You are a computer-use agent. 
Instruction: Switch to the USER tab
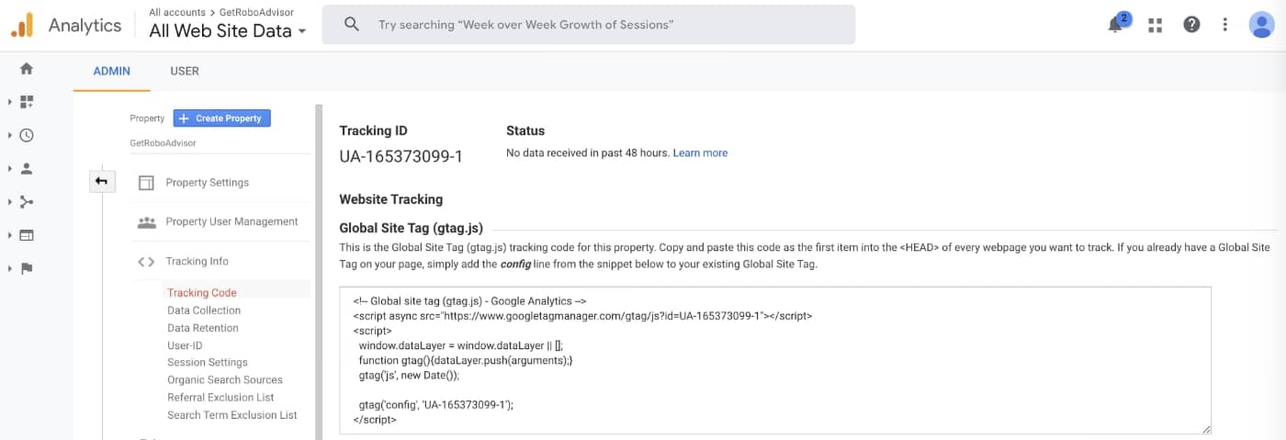coord(185,71)
